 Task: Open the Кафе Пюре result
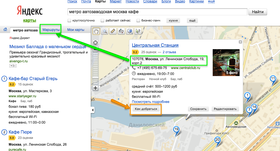point(20,132)
